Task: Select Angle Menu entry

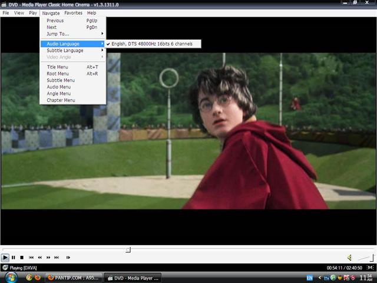Action: point(73,94)
